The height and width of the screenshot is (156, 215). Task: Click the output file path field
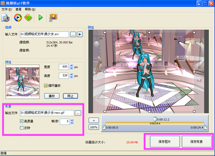coord(47,113)
